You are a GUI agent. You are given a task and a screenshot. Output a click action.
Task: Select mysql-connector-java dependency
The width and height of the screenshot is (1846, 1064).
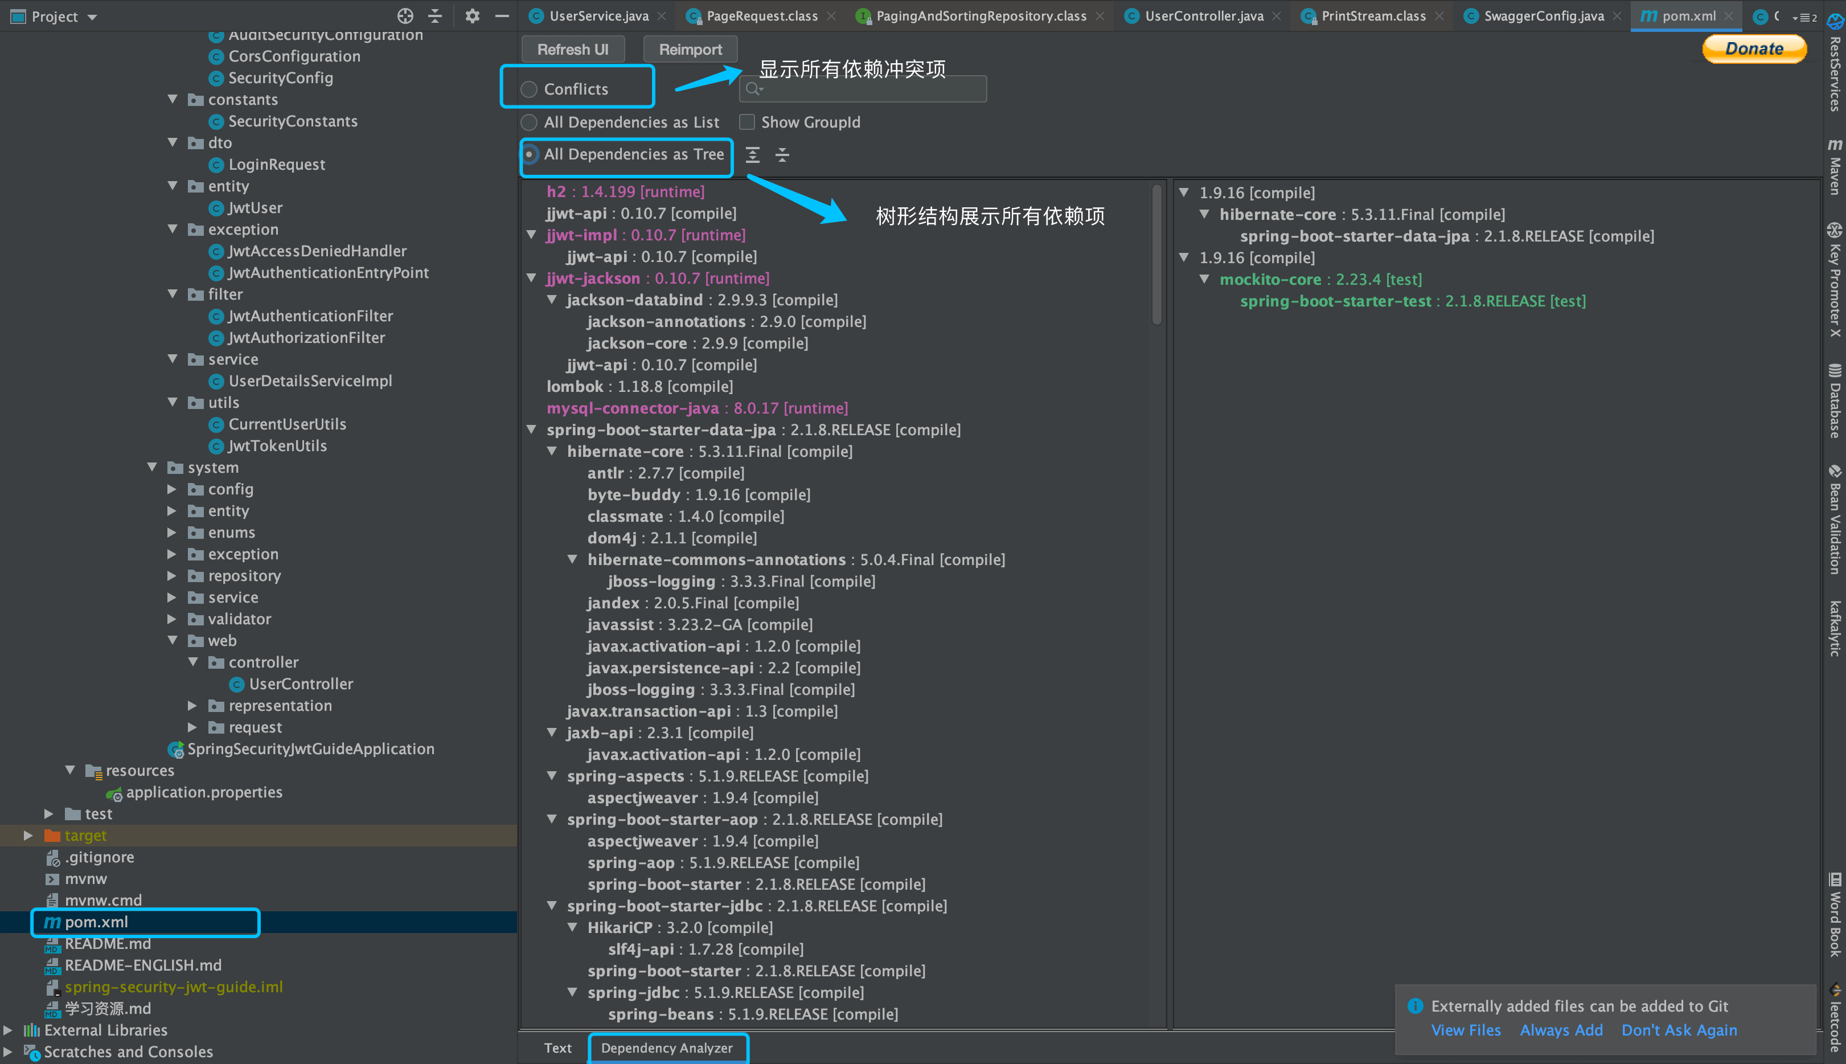[697, 408]
